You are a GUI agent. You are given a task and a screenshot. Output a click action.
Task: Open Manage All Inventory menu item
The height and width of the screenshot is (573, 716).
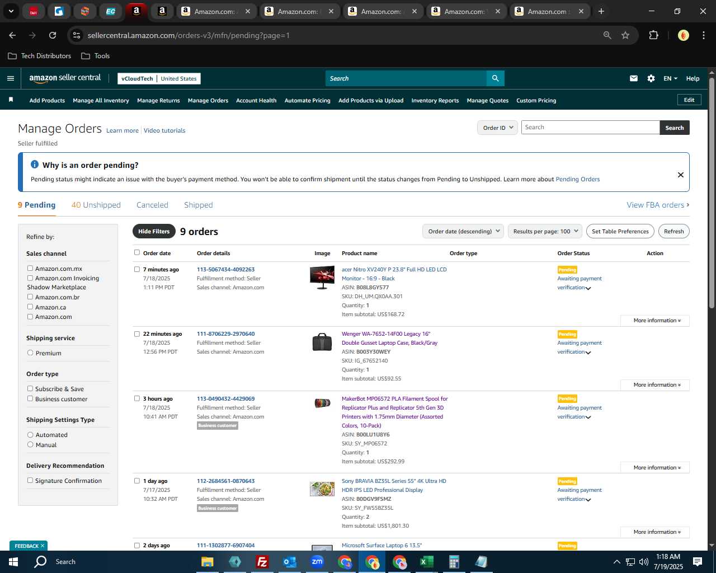[x=101, y=101]
